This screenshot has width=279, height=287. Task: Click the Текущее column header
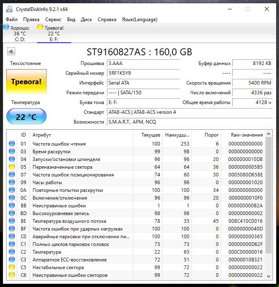coord(148,135)
